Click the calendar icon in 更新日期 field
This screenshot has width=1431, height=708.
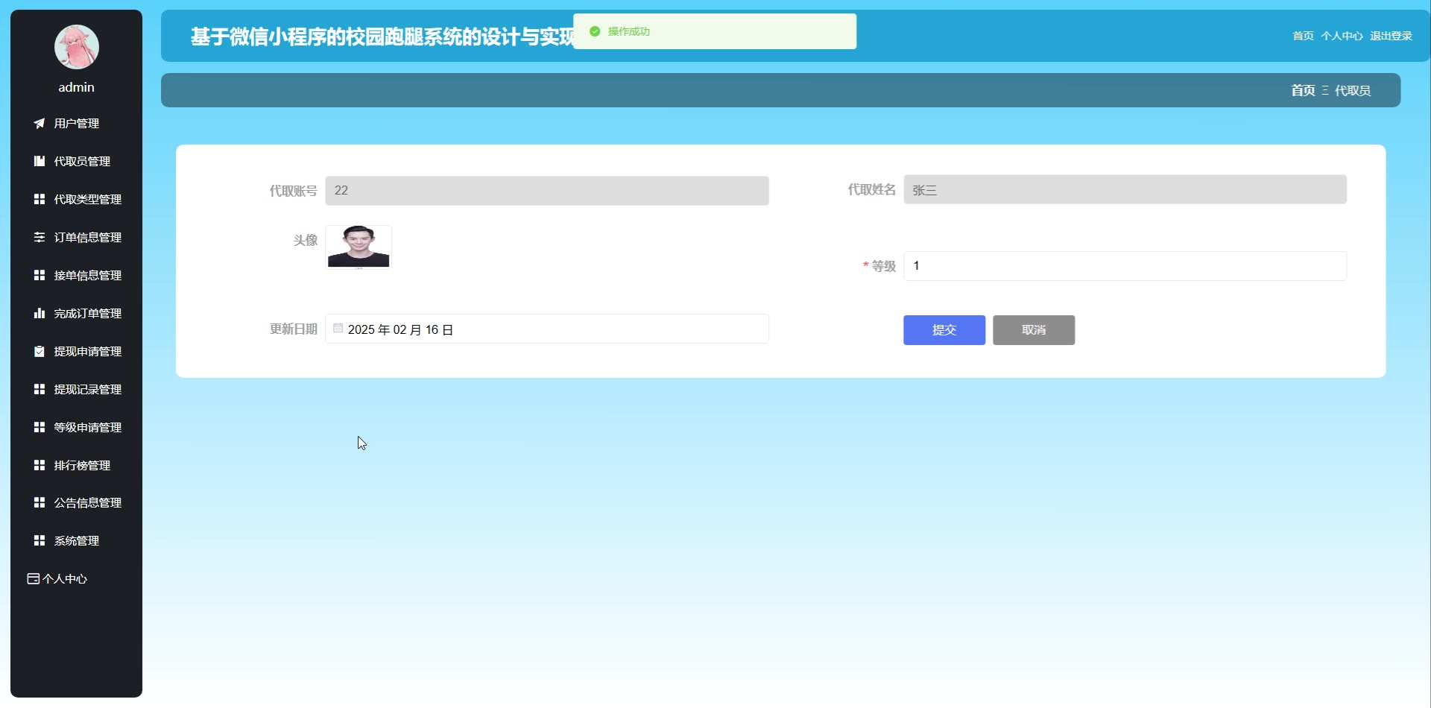point(338,328)
